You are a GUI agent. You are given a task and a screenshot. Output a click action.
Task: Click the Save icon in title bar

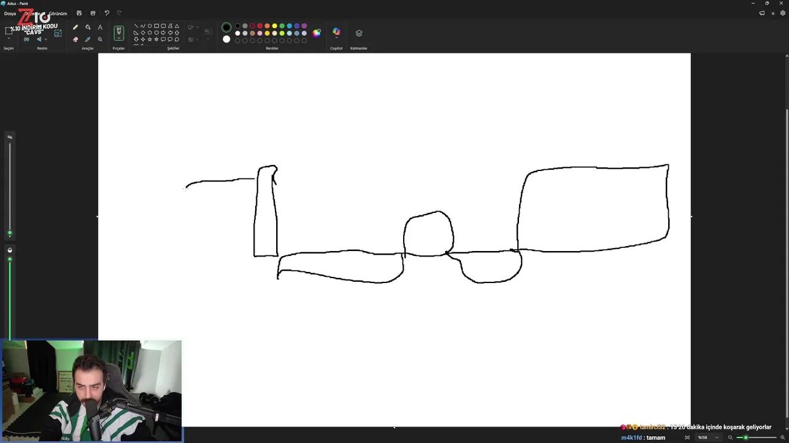coord(79,13)
